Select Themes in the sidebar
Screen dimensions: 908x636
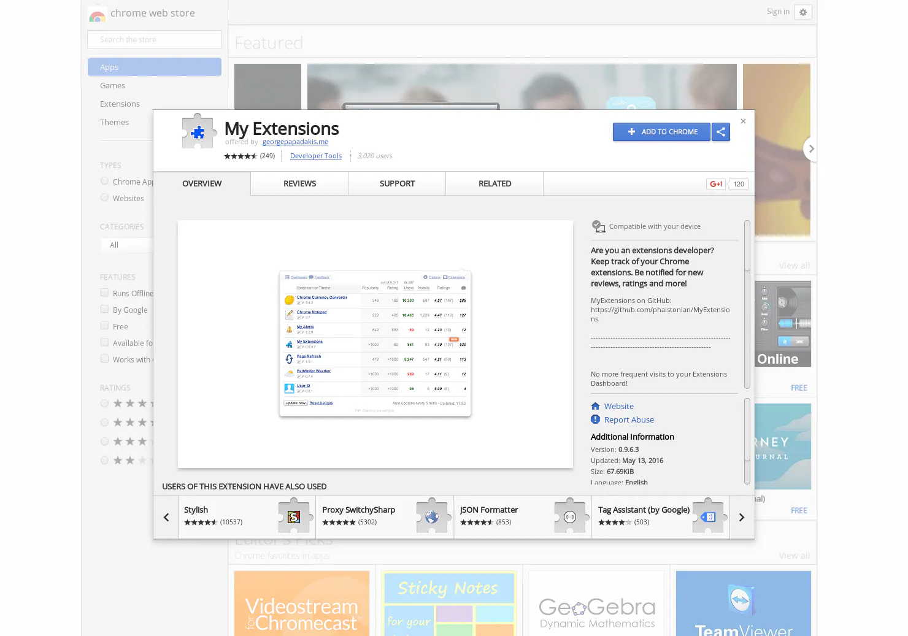(x=114, y=122)
